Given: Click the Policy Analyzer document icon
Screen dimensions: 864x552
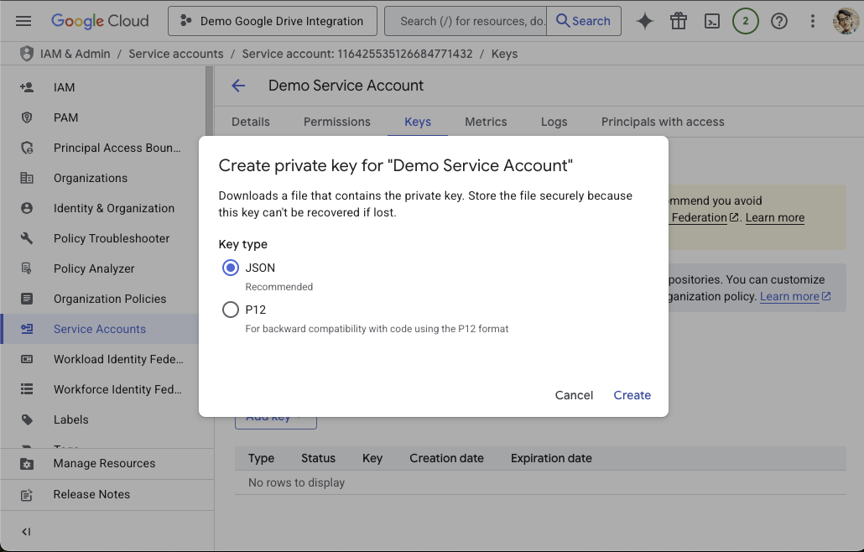Looking at the screenshot, I should pyautogui.click(x=27, y=268).
